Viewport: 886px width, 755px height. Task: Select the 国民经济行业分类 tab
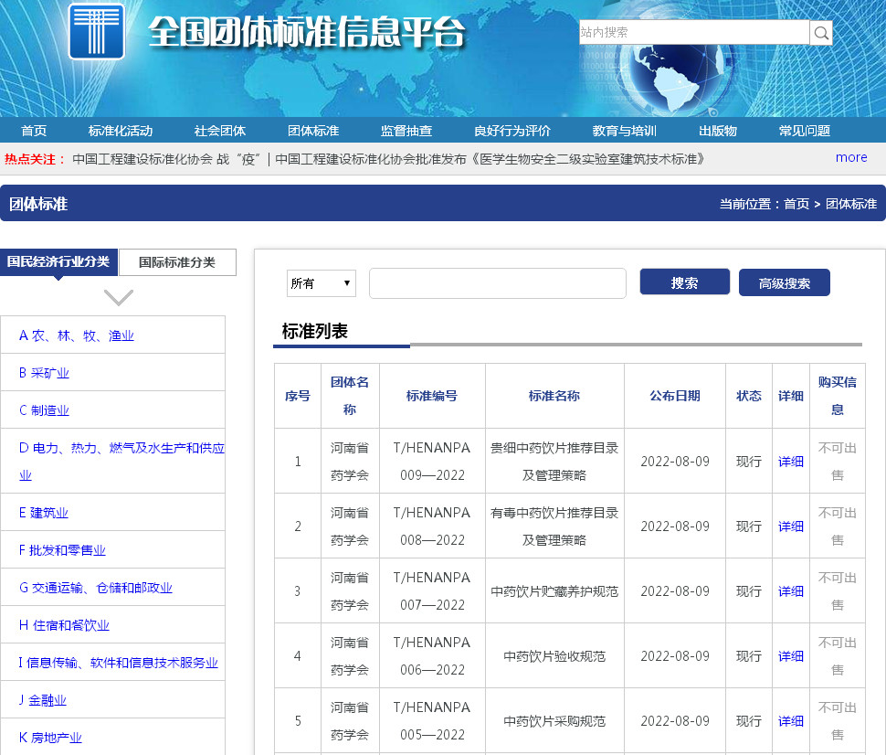coord(58,262)
